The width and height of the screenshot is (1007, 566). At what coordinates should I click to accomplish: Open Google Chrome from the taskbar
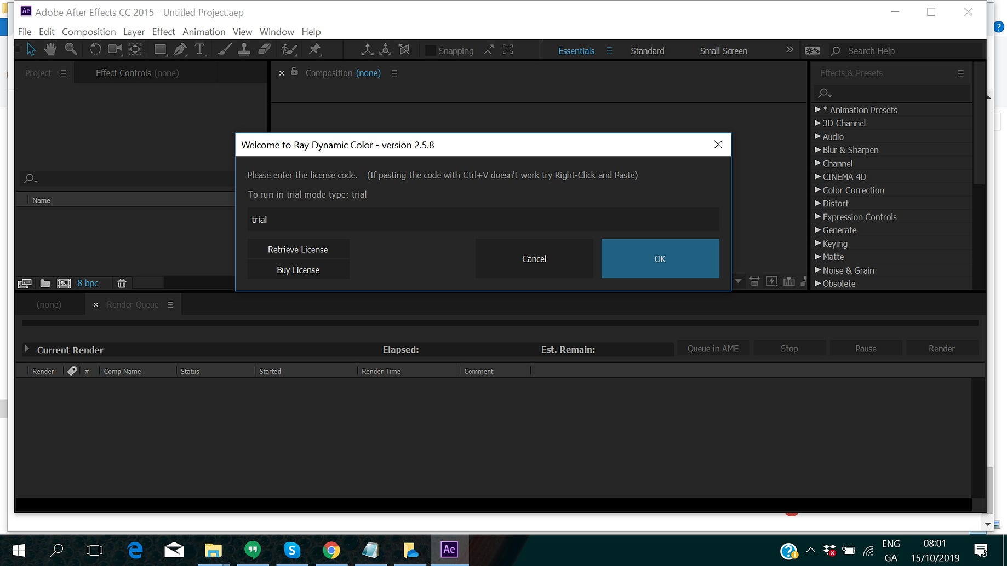pos(331,550)
